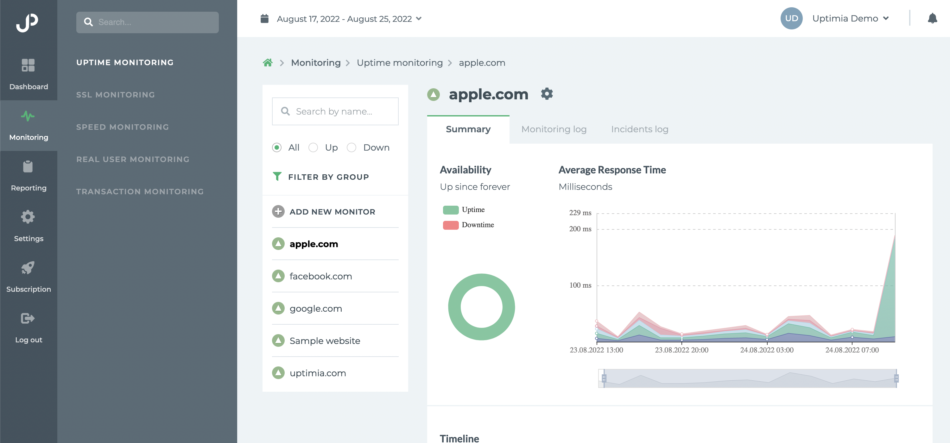Click into the Search by name field
This screenshot has height=443, width=950.
(x=335, y=111)
